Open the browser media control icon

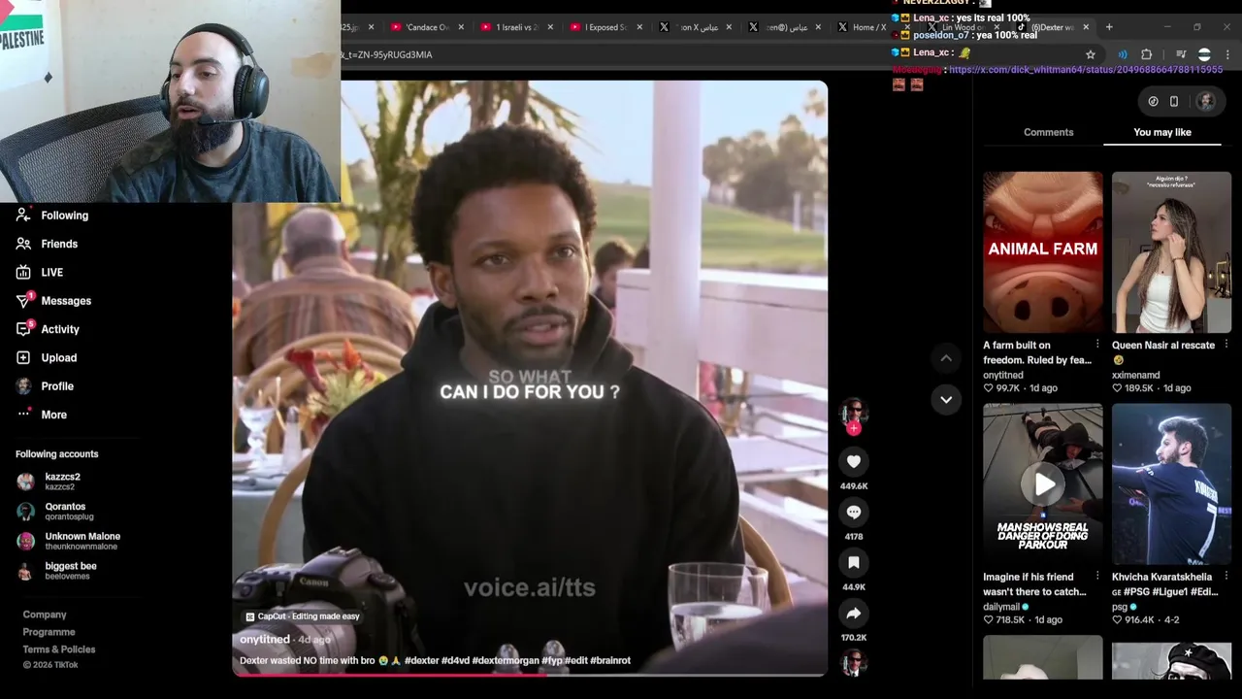[x=1181, y=54]
